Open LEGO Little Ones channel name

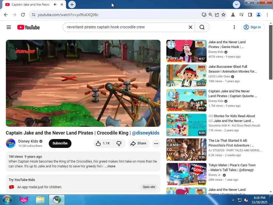(219, 76)
